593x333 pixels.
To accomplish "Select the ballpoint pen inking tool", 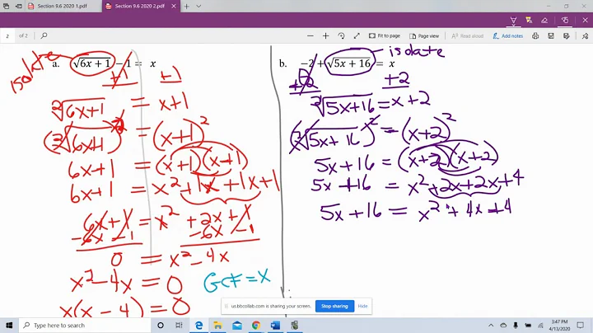I will 513,21.
